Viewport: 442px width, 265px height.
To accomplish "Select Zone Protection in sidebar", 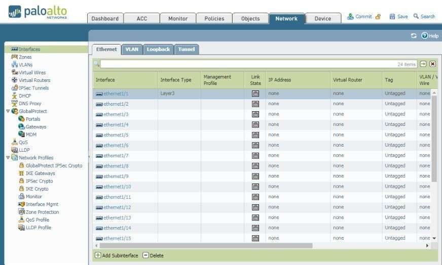I will click(x=42, y=212).
